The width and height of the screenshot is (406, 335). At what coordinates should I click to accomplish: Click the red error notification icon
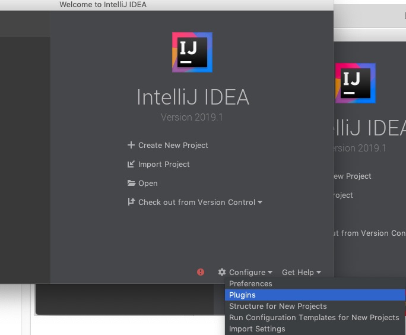[x=201, y=272]
